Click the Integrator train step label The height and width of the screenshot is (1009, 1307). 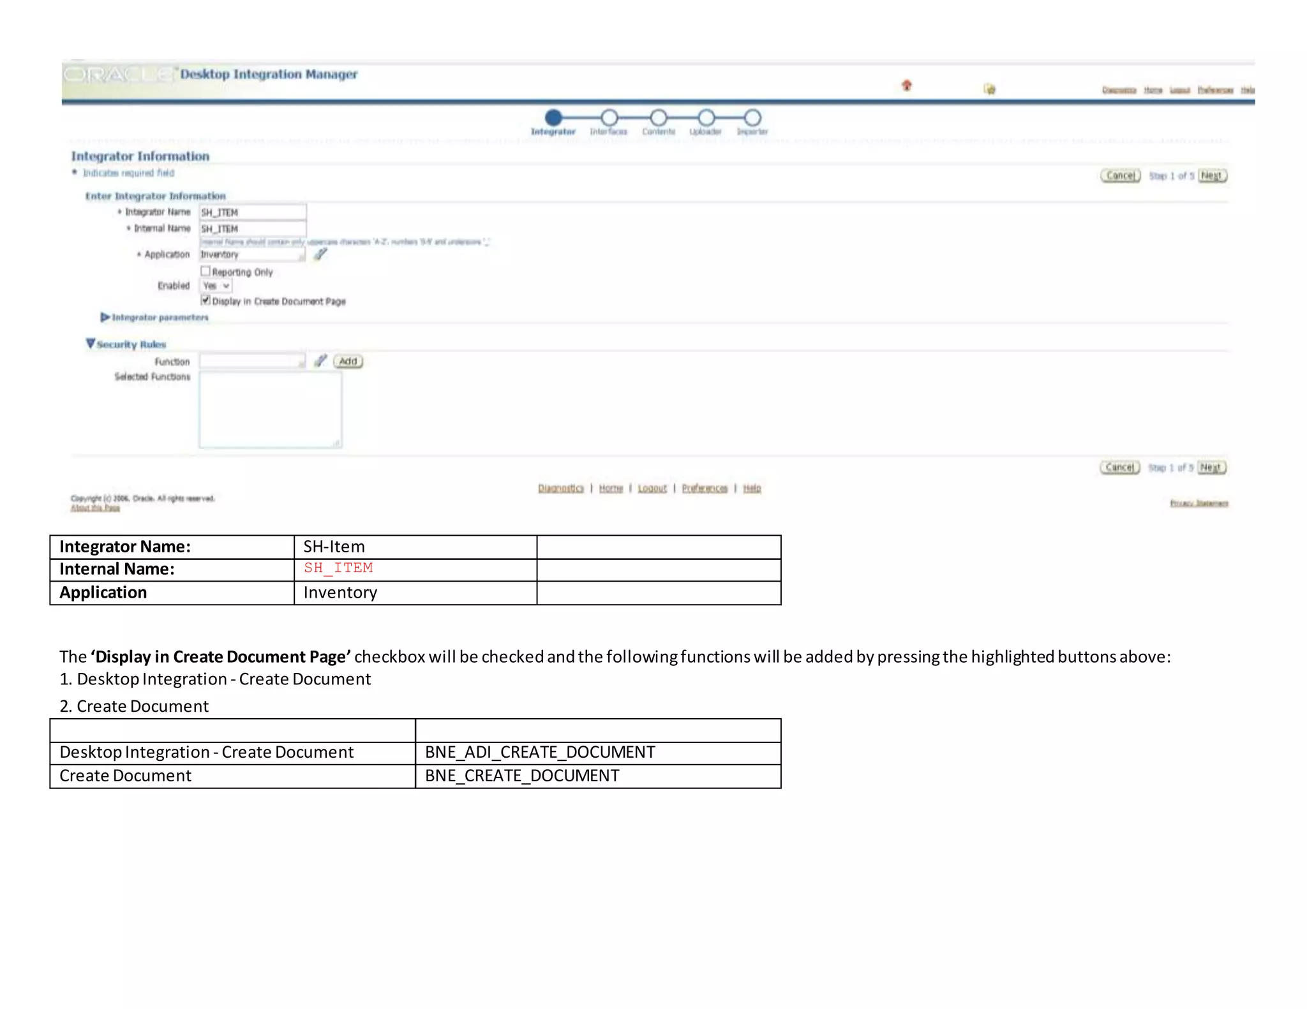click(x=553, y=132)
